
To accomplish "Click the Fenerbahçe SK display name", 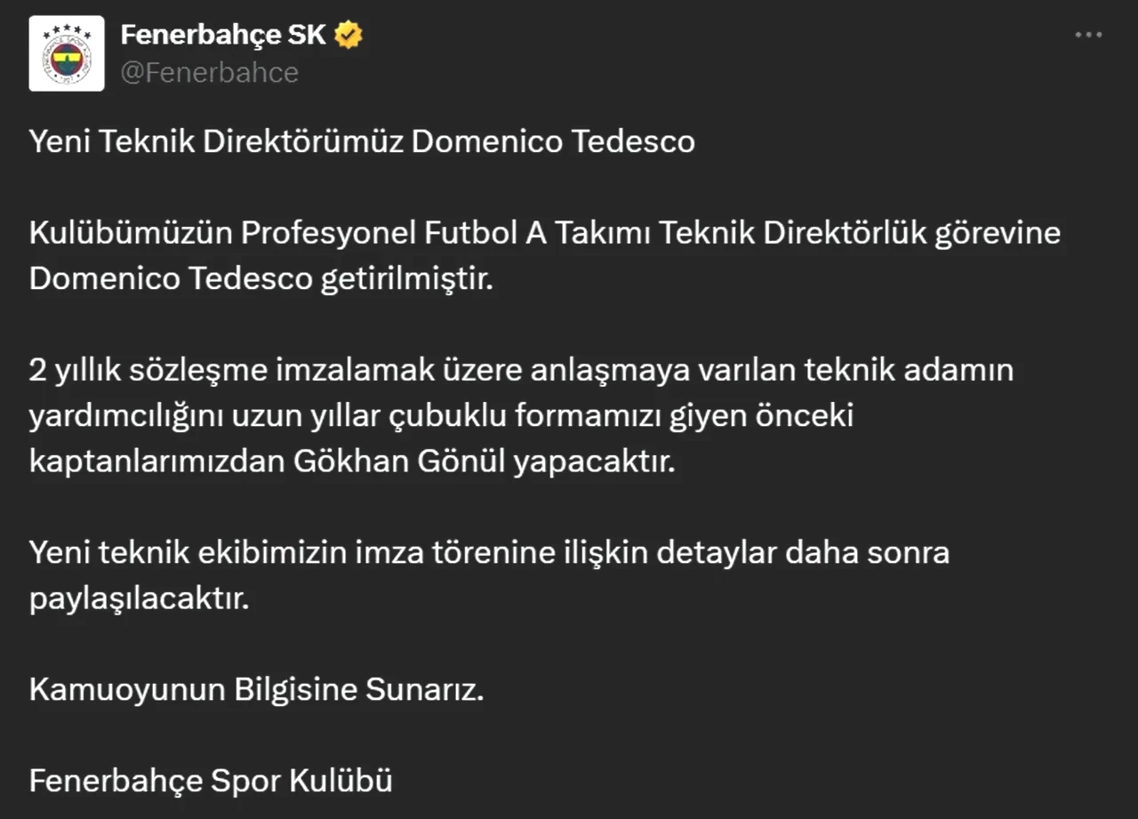I will coord(223,36).
